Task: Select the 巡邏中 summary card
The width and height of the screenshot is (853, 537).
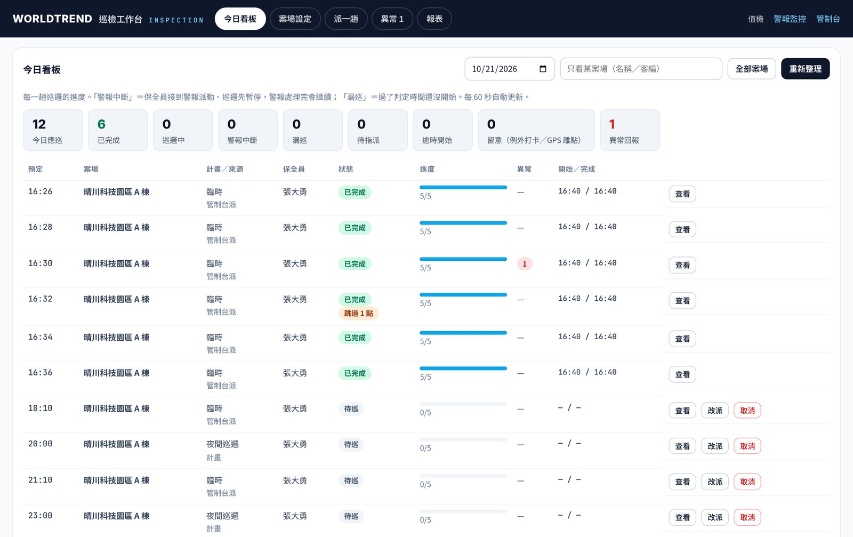Action: (x=183, y=130)
